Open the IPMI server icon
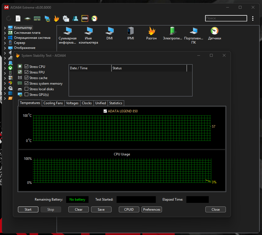The image size is (262, 235). tap(131, 31)
